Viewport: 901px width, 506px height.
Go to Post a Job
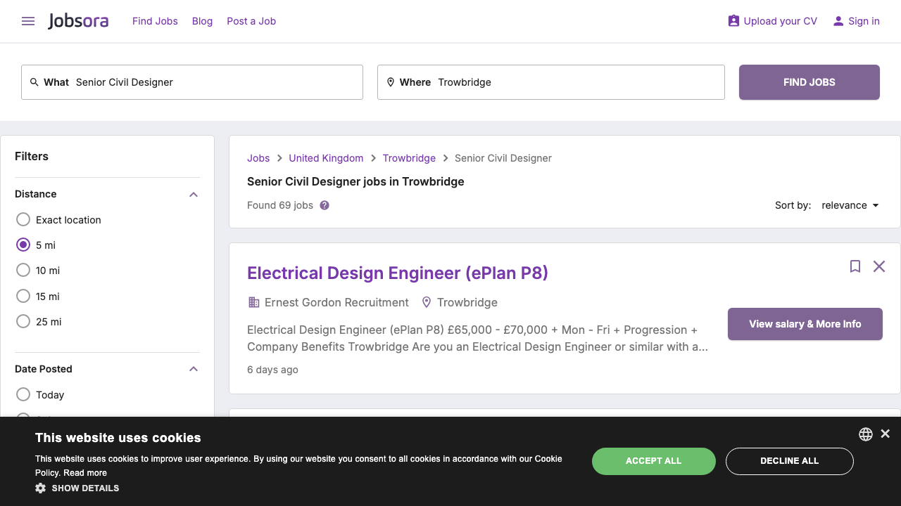[251, 21]
